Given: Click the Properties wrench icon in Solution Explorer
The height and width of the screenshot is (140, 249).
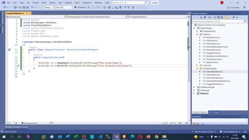Looking at the screenshot, I should coord(233,17).
